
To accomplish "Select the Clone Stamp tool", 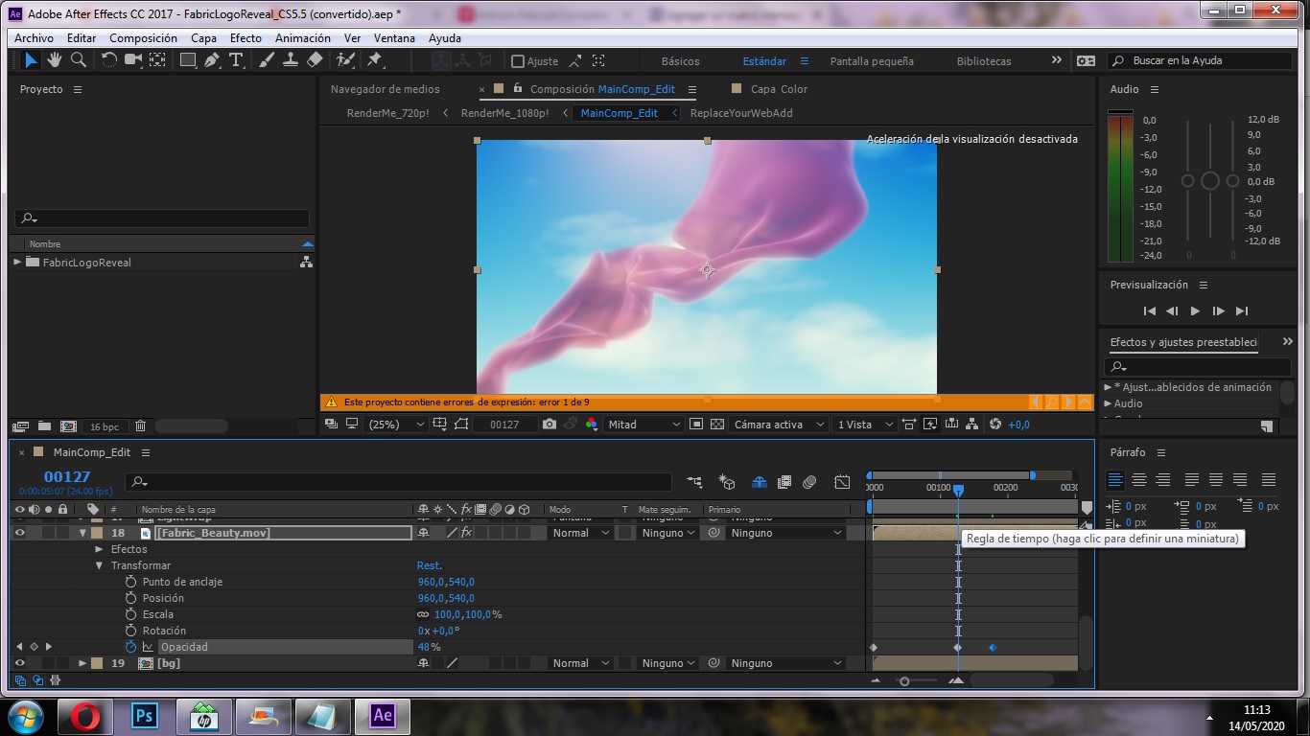I will click(291, 59).
